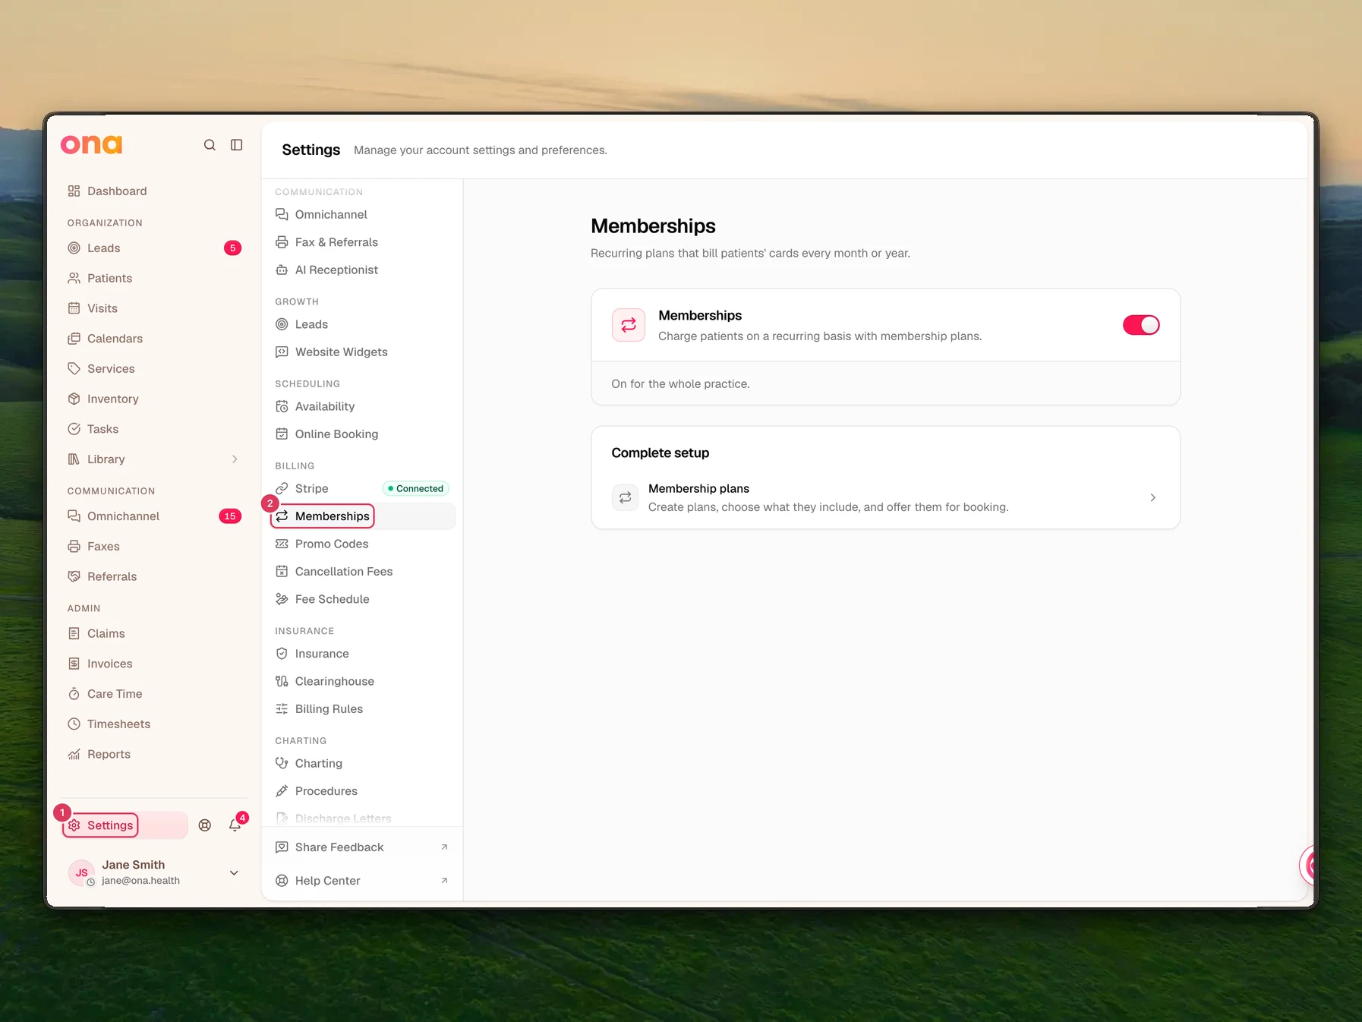Viewport: 1362px width, 1022px height.
Task: Click the Help Center external arrow icon
Action: coord(444,881)
